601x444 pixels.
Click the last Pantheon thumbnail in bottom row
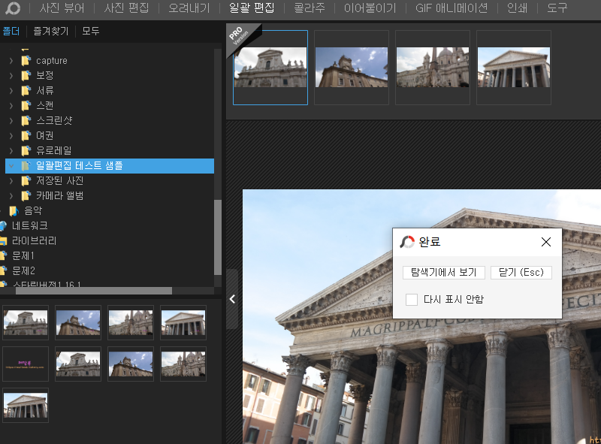[x=26, y=405]
